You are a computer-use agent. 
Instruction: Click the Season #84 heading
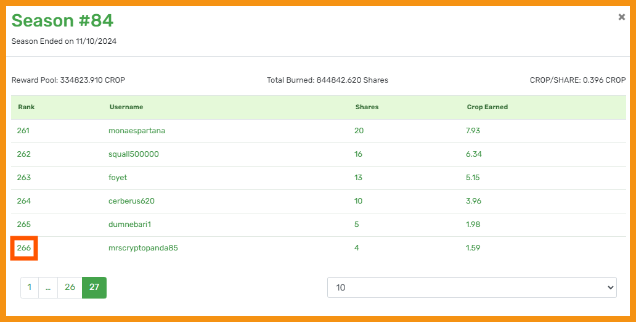[62, 21]
